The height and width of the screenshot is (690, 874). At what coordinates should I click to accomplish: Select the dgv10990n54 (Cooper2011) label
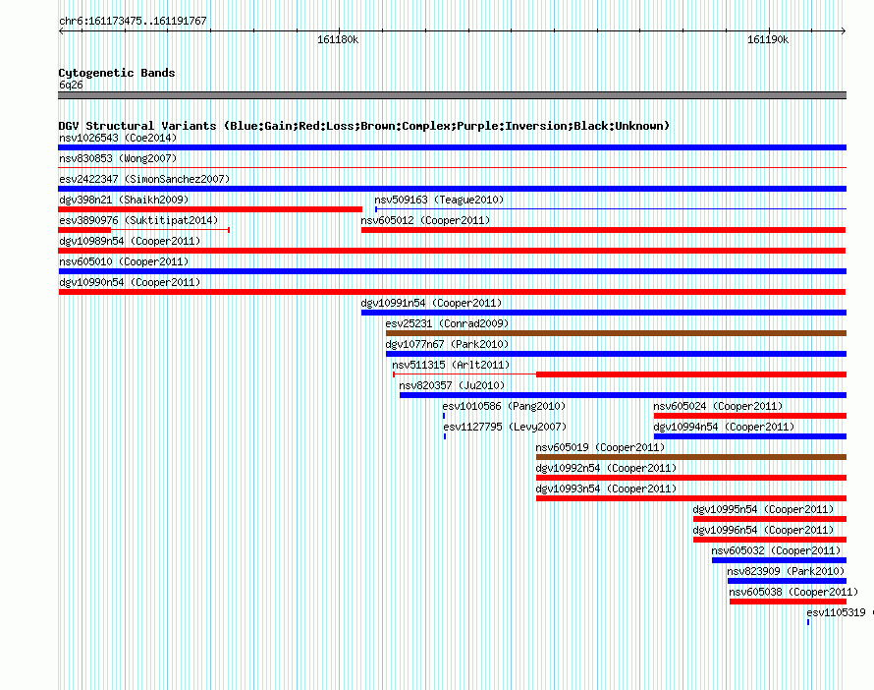click(130, 282)
